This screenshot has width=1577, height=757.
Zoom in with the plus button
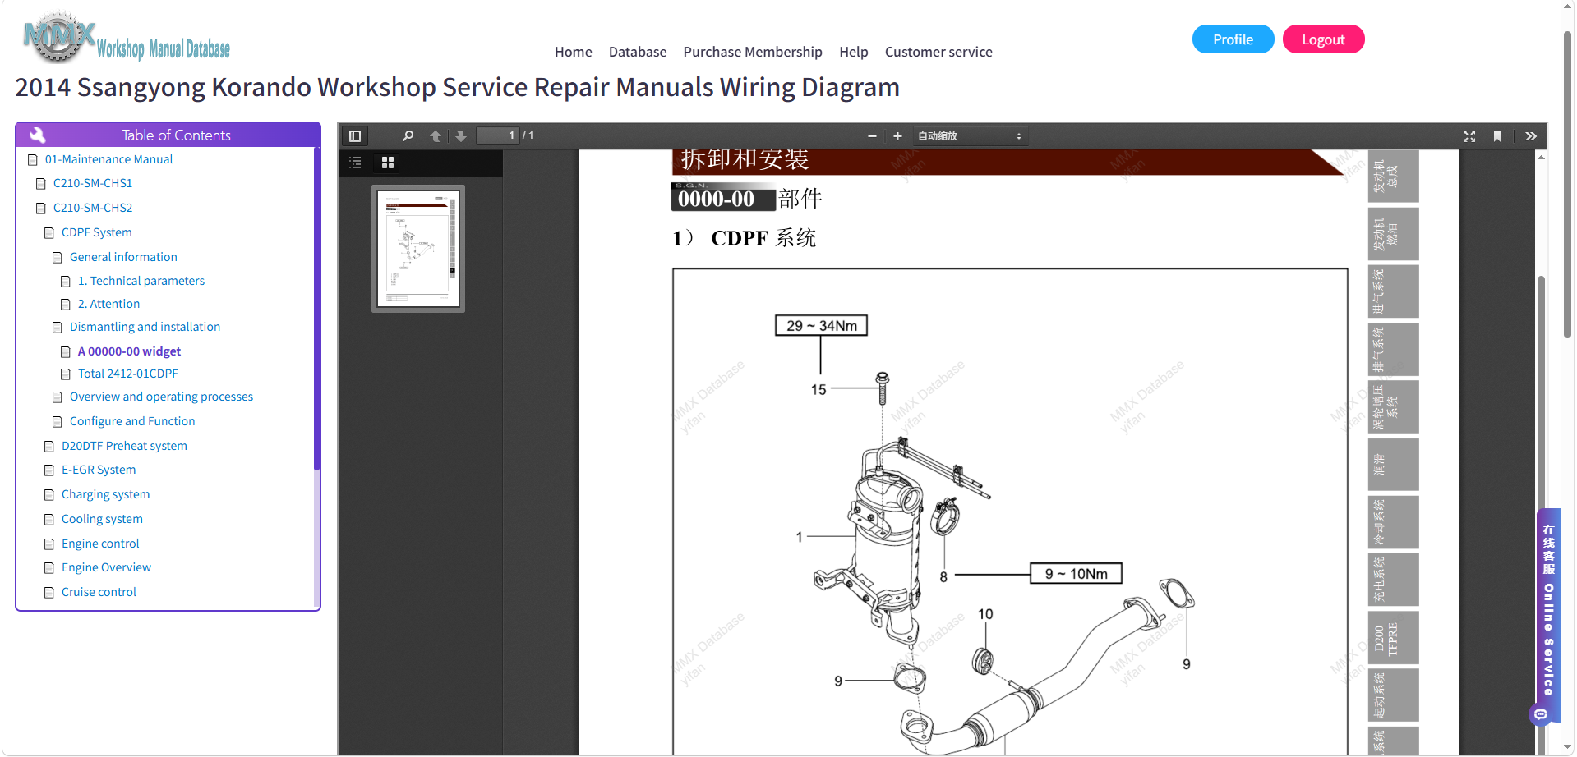point(897,136)
